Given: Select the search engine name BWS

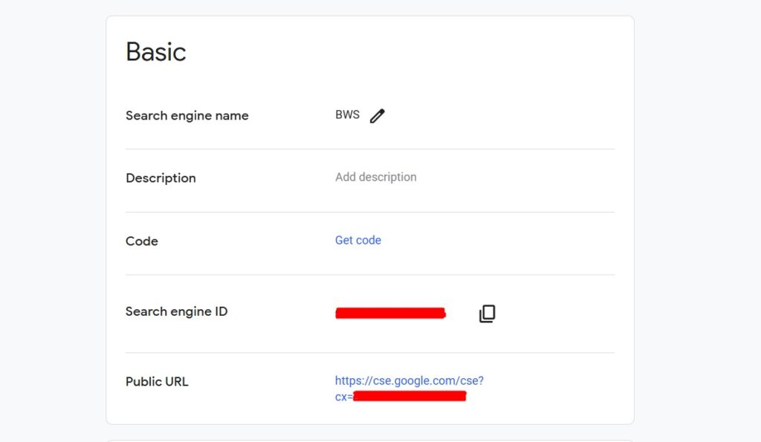Looking at the screenshot, I should [346, 114].
